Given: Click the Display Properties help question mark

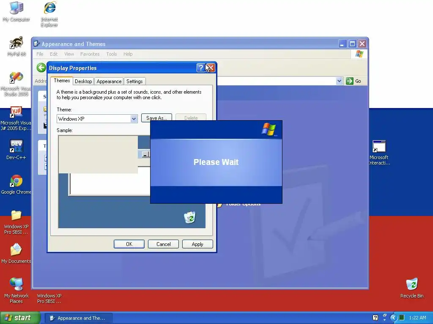Looking at the screenshot, I should (201, 68).
